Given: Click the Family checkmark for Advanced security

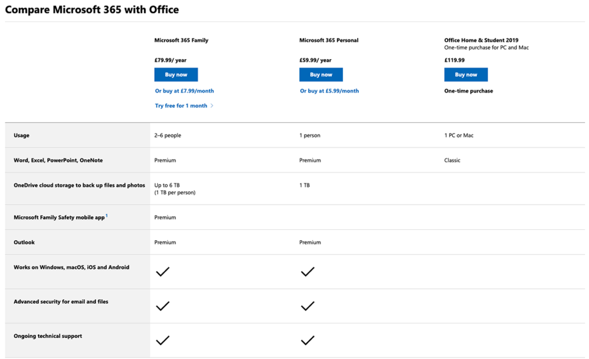Looking at the screenshot, I should [x=163, y=306].
